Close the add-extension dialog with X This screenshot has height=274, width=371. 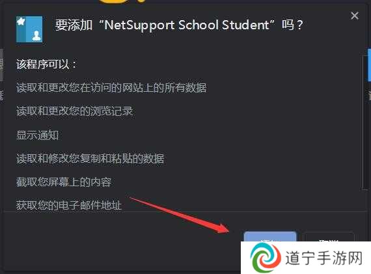coord(355,16)
